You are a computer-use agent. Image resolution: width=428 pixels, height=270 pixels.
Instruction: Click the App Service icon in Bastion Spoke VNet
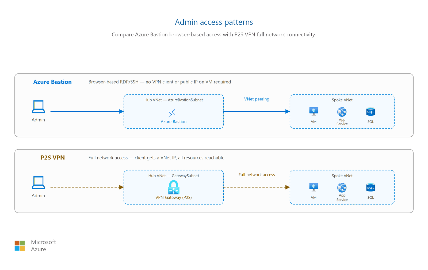(342, 112)
